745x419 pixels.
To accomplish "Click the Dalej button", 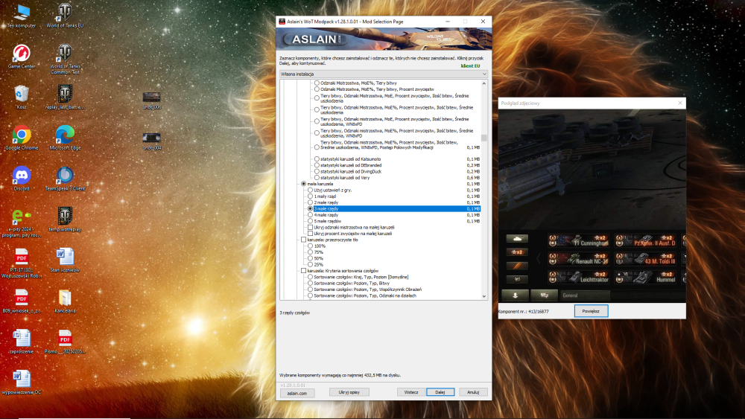I will (x=440, y=392).
